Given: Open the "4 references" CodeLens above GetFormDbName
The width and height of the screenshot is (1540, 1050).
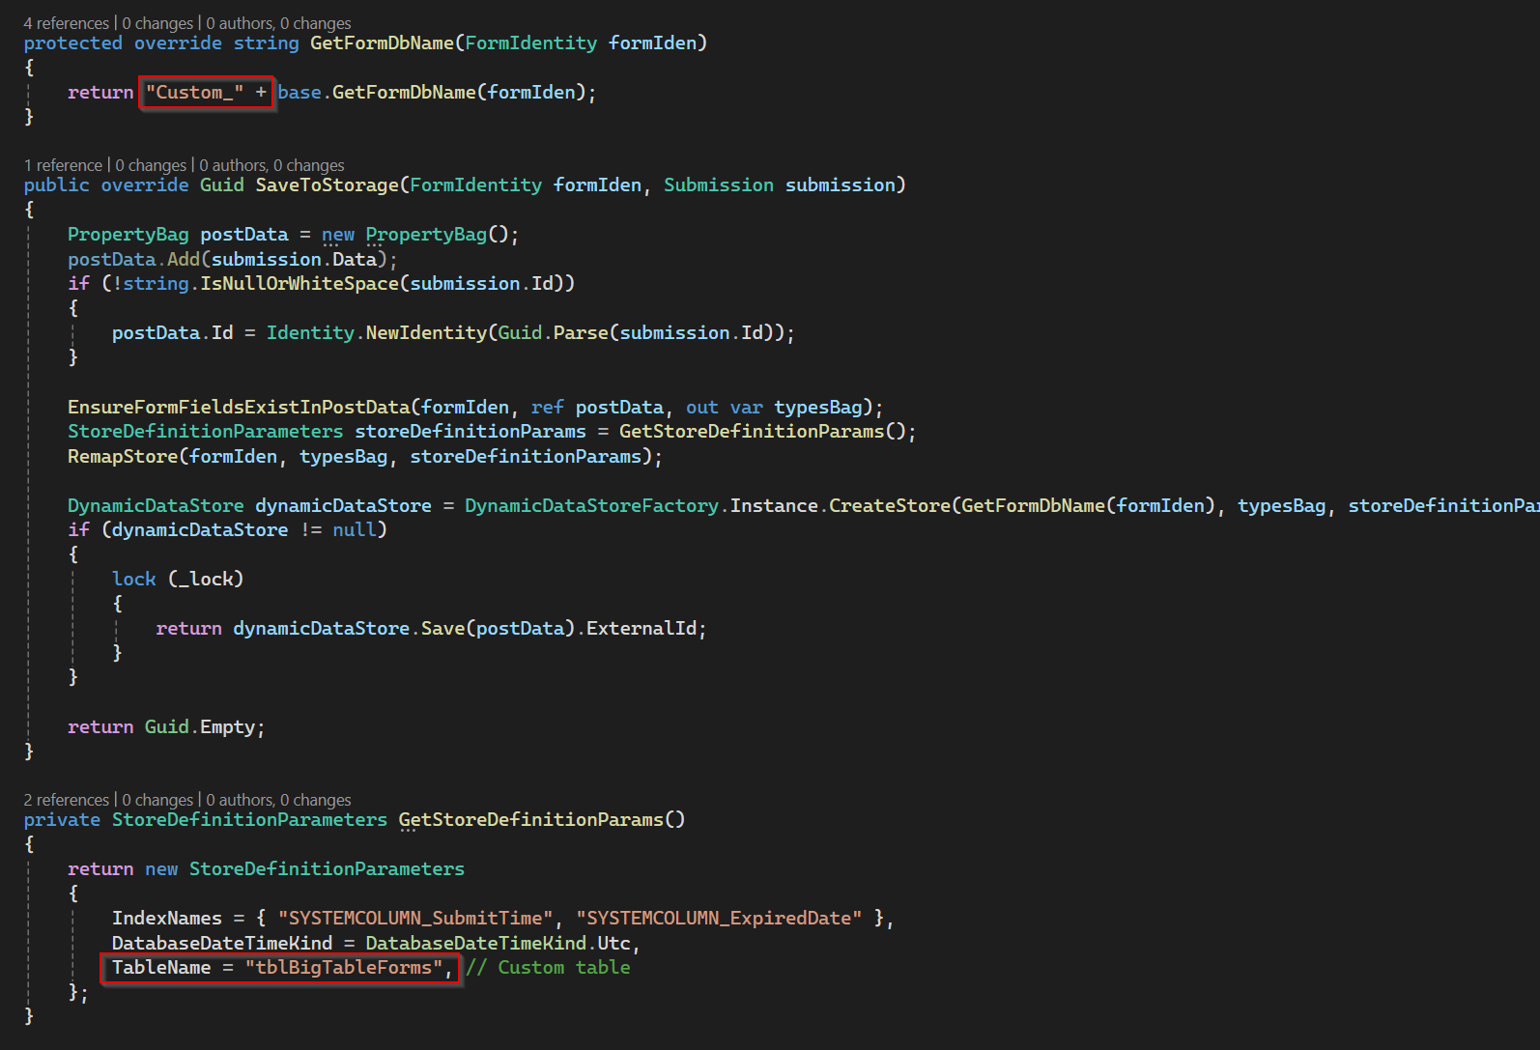Looking at the screenshot, I should [66, 23].
